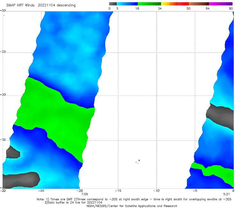Click the yellow-orange segment of the color bar
This screenshot has width=236, height=208.
[169, 4]
